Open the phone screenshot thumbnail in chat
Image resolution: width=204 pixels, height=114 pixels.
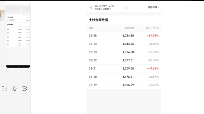point(18,40)
